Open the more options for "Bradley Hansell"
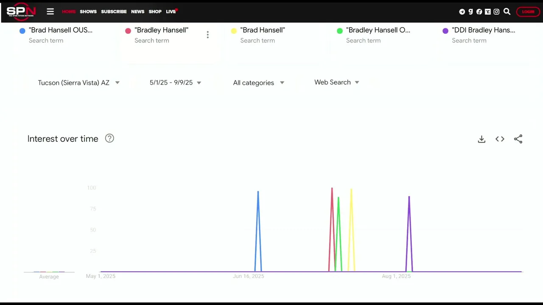Screen dimensions: 543x305 tap(207, 35)
